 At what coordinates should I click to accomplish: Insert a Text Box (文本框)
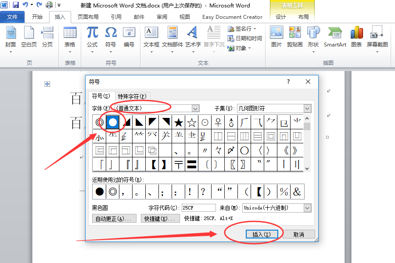151,39
